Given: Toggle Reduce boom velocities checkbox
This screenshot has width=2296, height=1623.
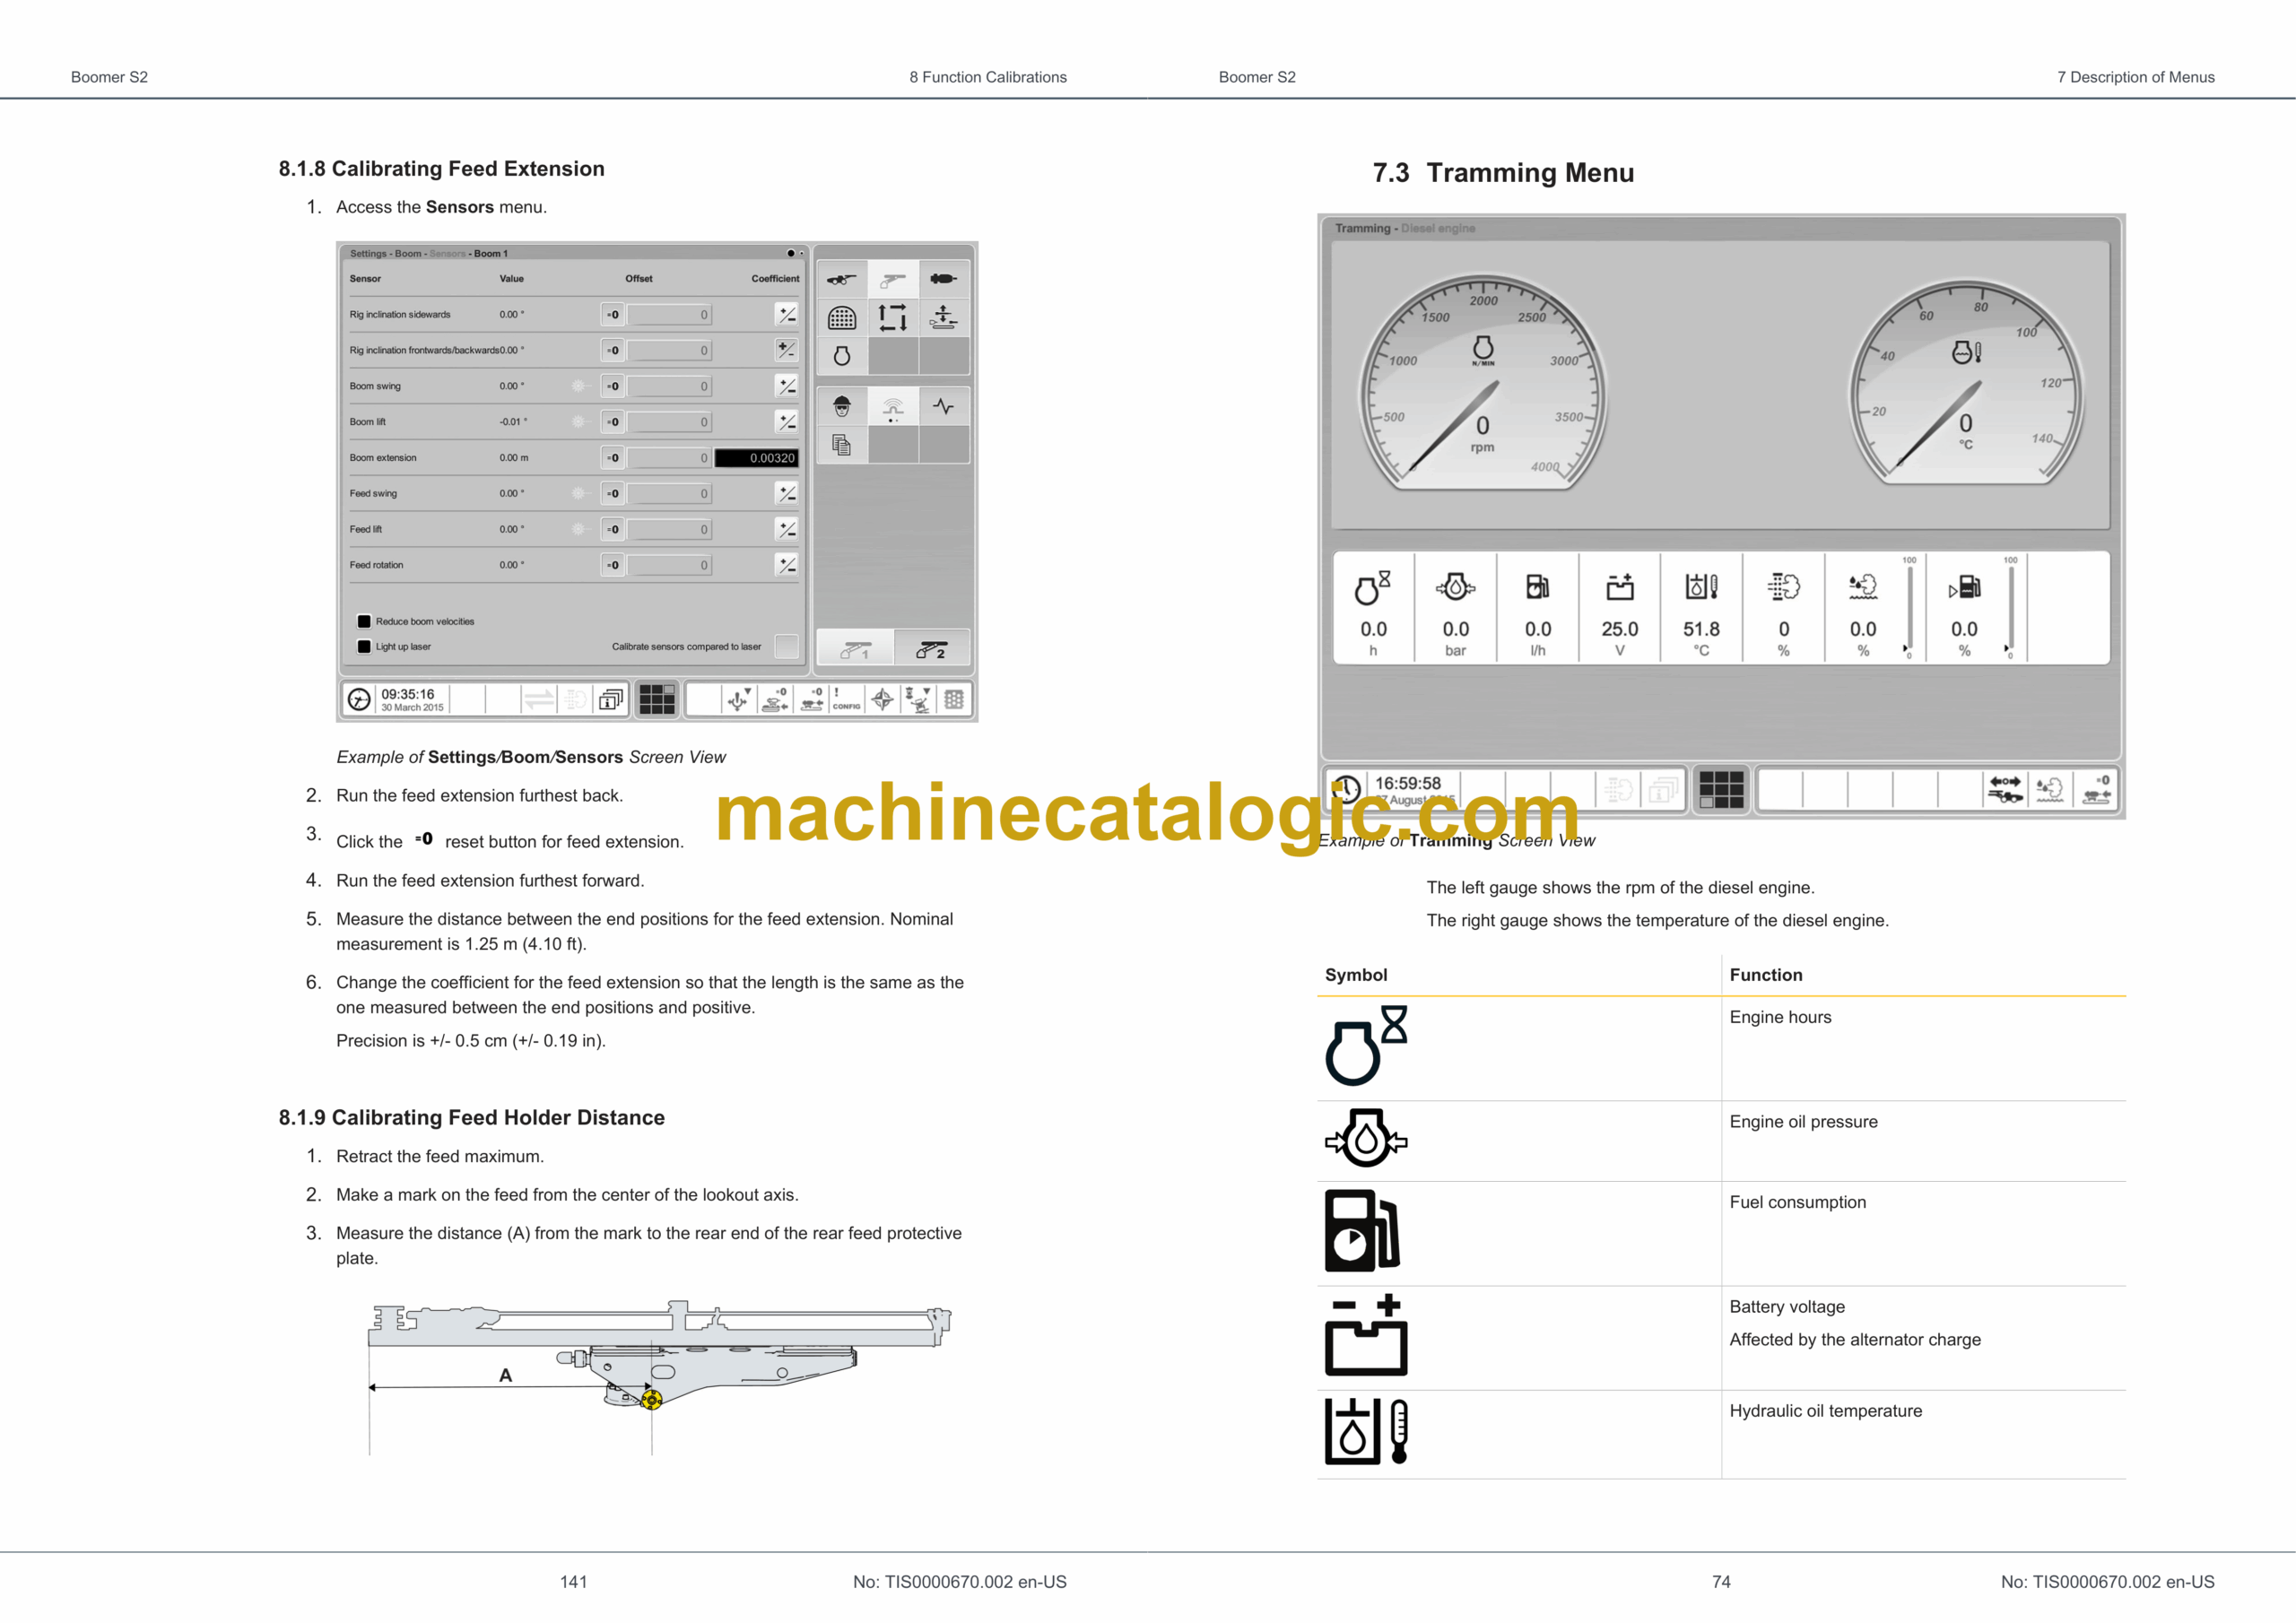Looking at the screenshot, I should [x=364, y=621].
